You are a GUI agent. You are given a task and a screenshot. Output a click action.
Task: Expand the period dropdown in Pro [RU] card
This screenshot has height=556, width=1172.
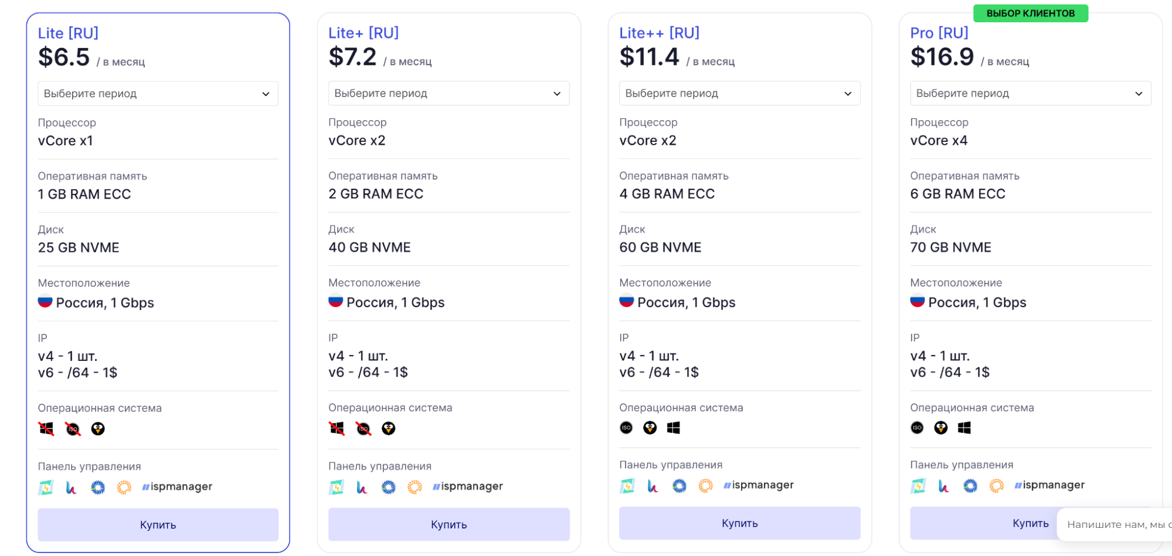click(x=1030, y=93)
